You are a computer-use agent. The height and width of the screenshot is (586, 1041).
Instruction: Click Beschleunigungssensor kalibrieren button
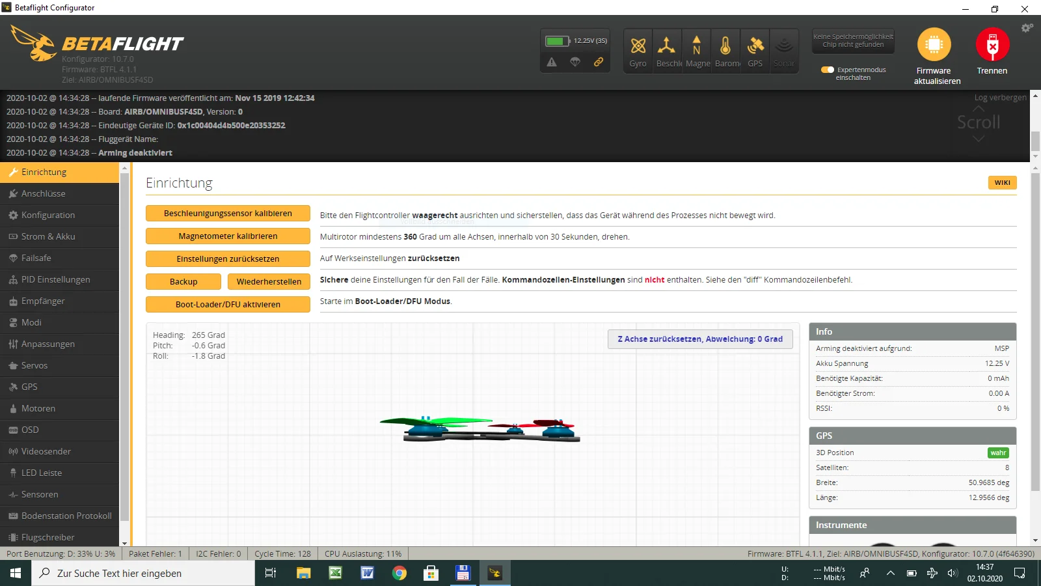coord(228,214)
